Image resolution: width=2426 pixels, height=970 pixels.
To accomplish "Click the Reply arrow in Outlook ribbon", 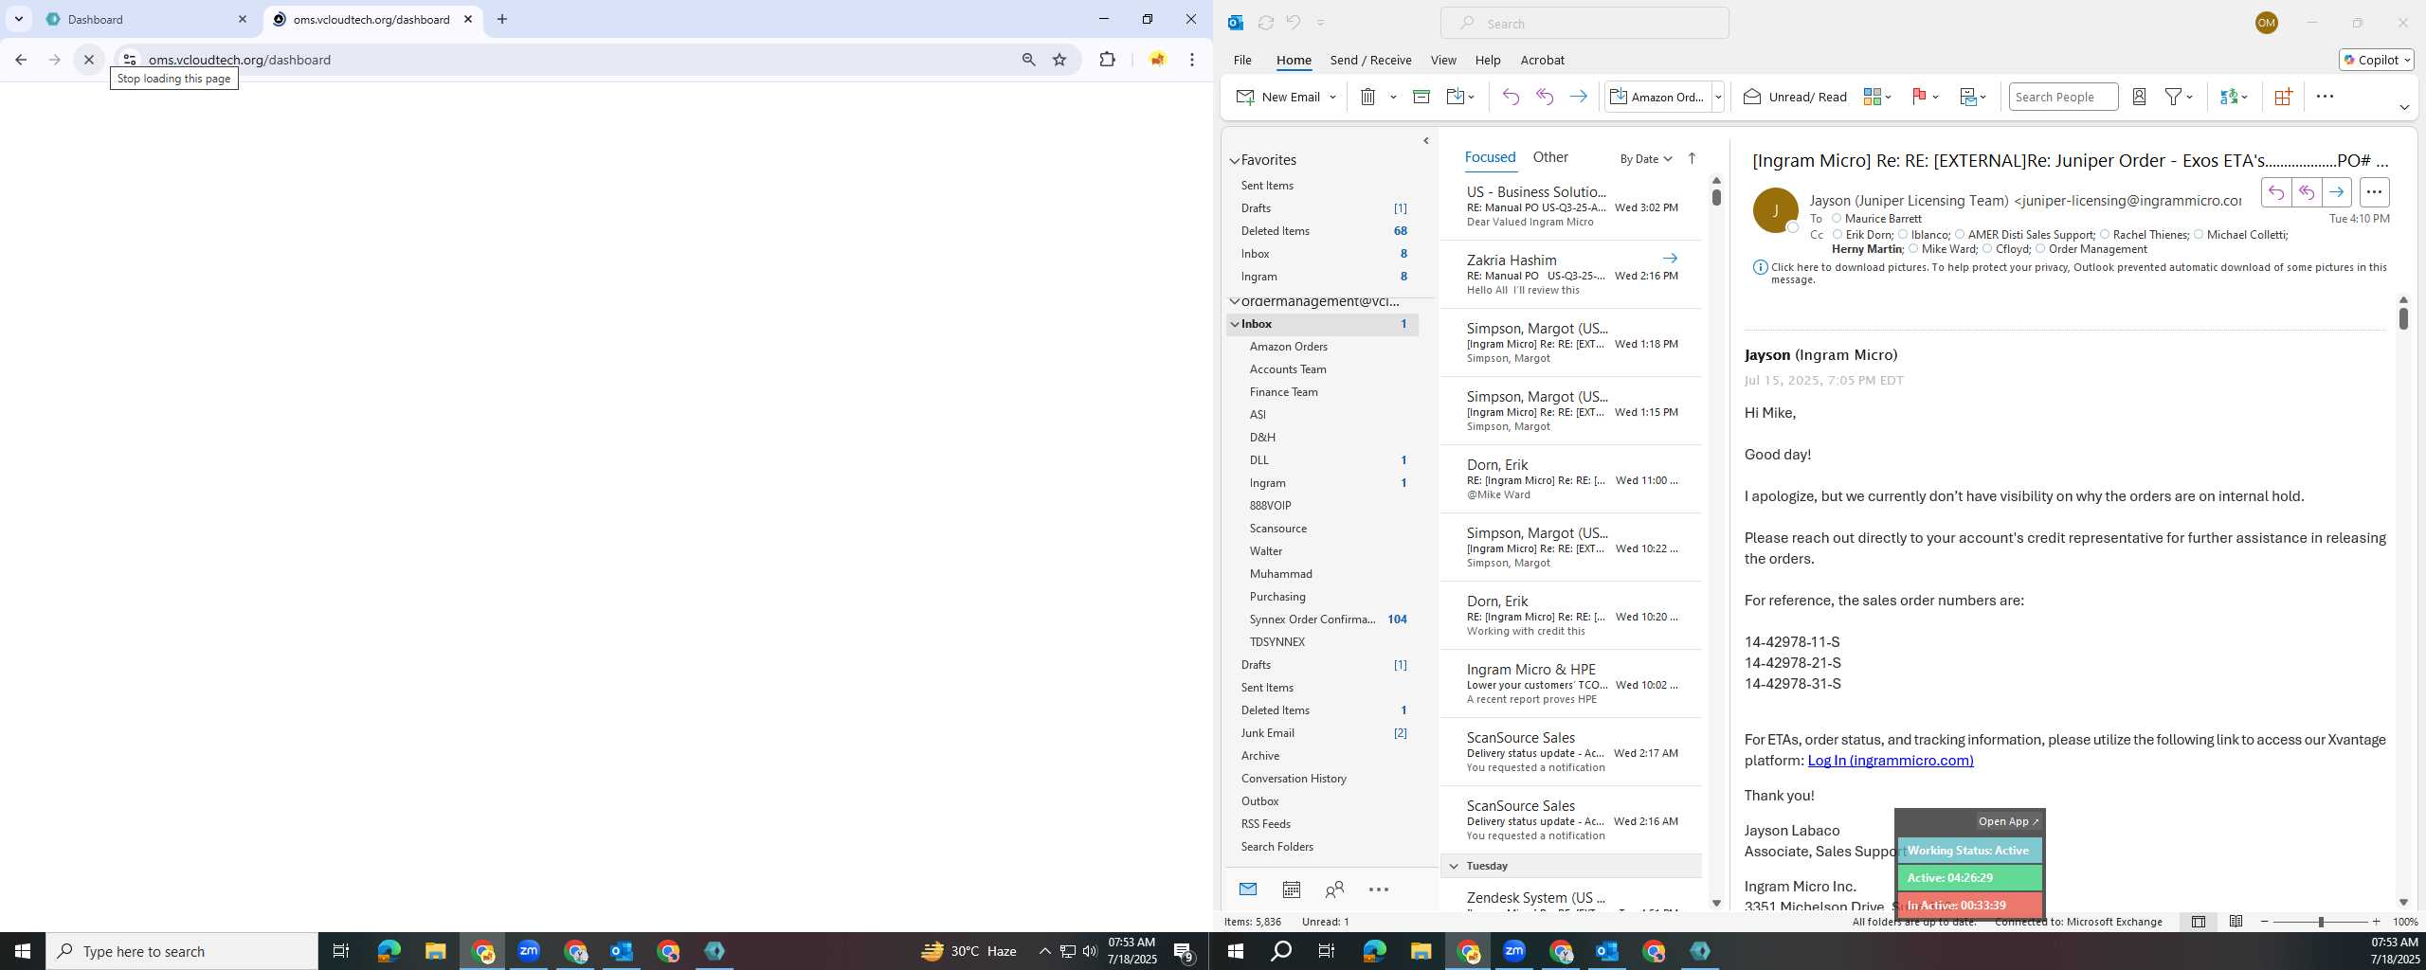I will (1511, 97).
